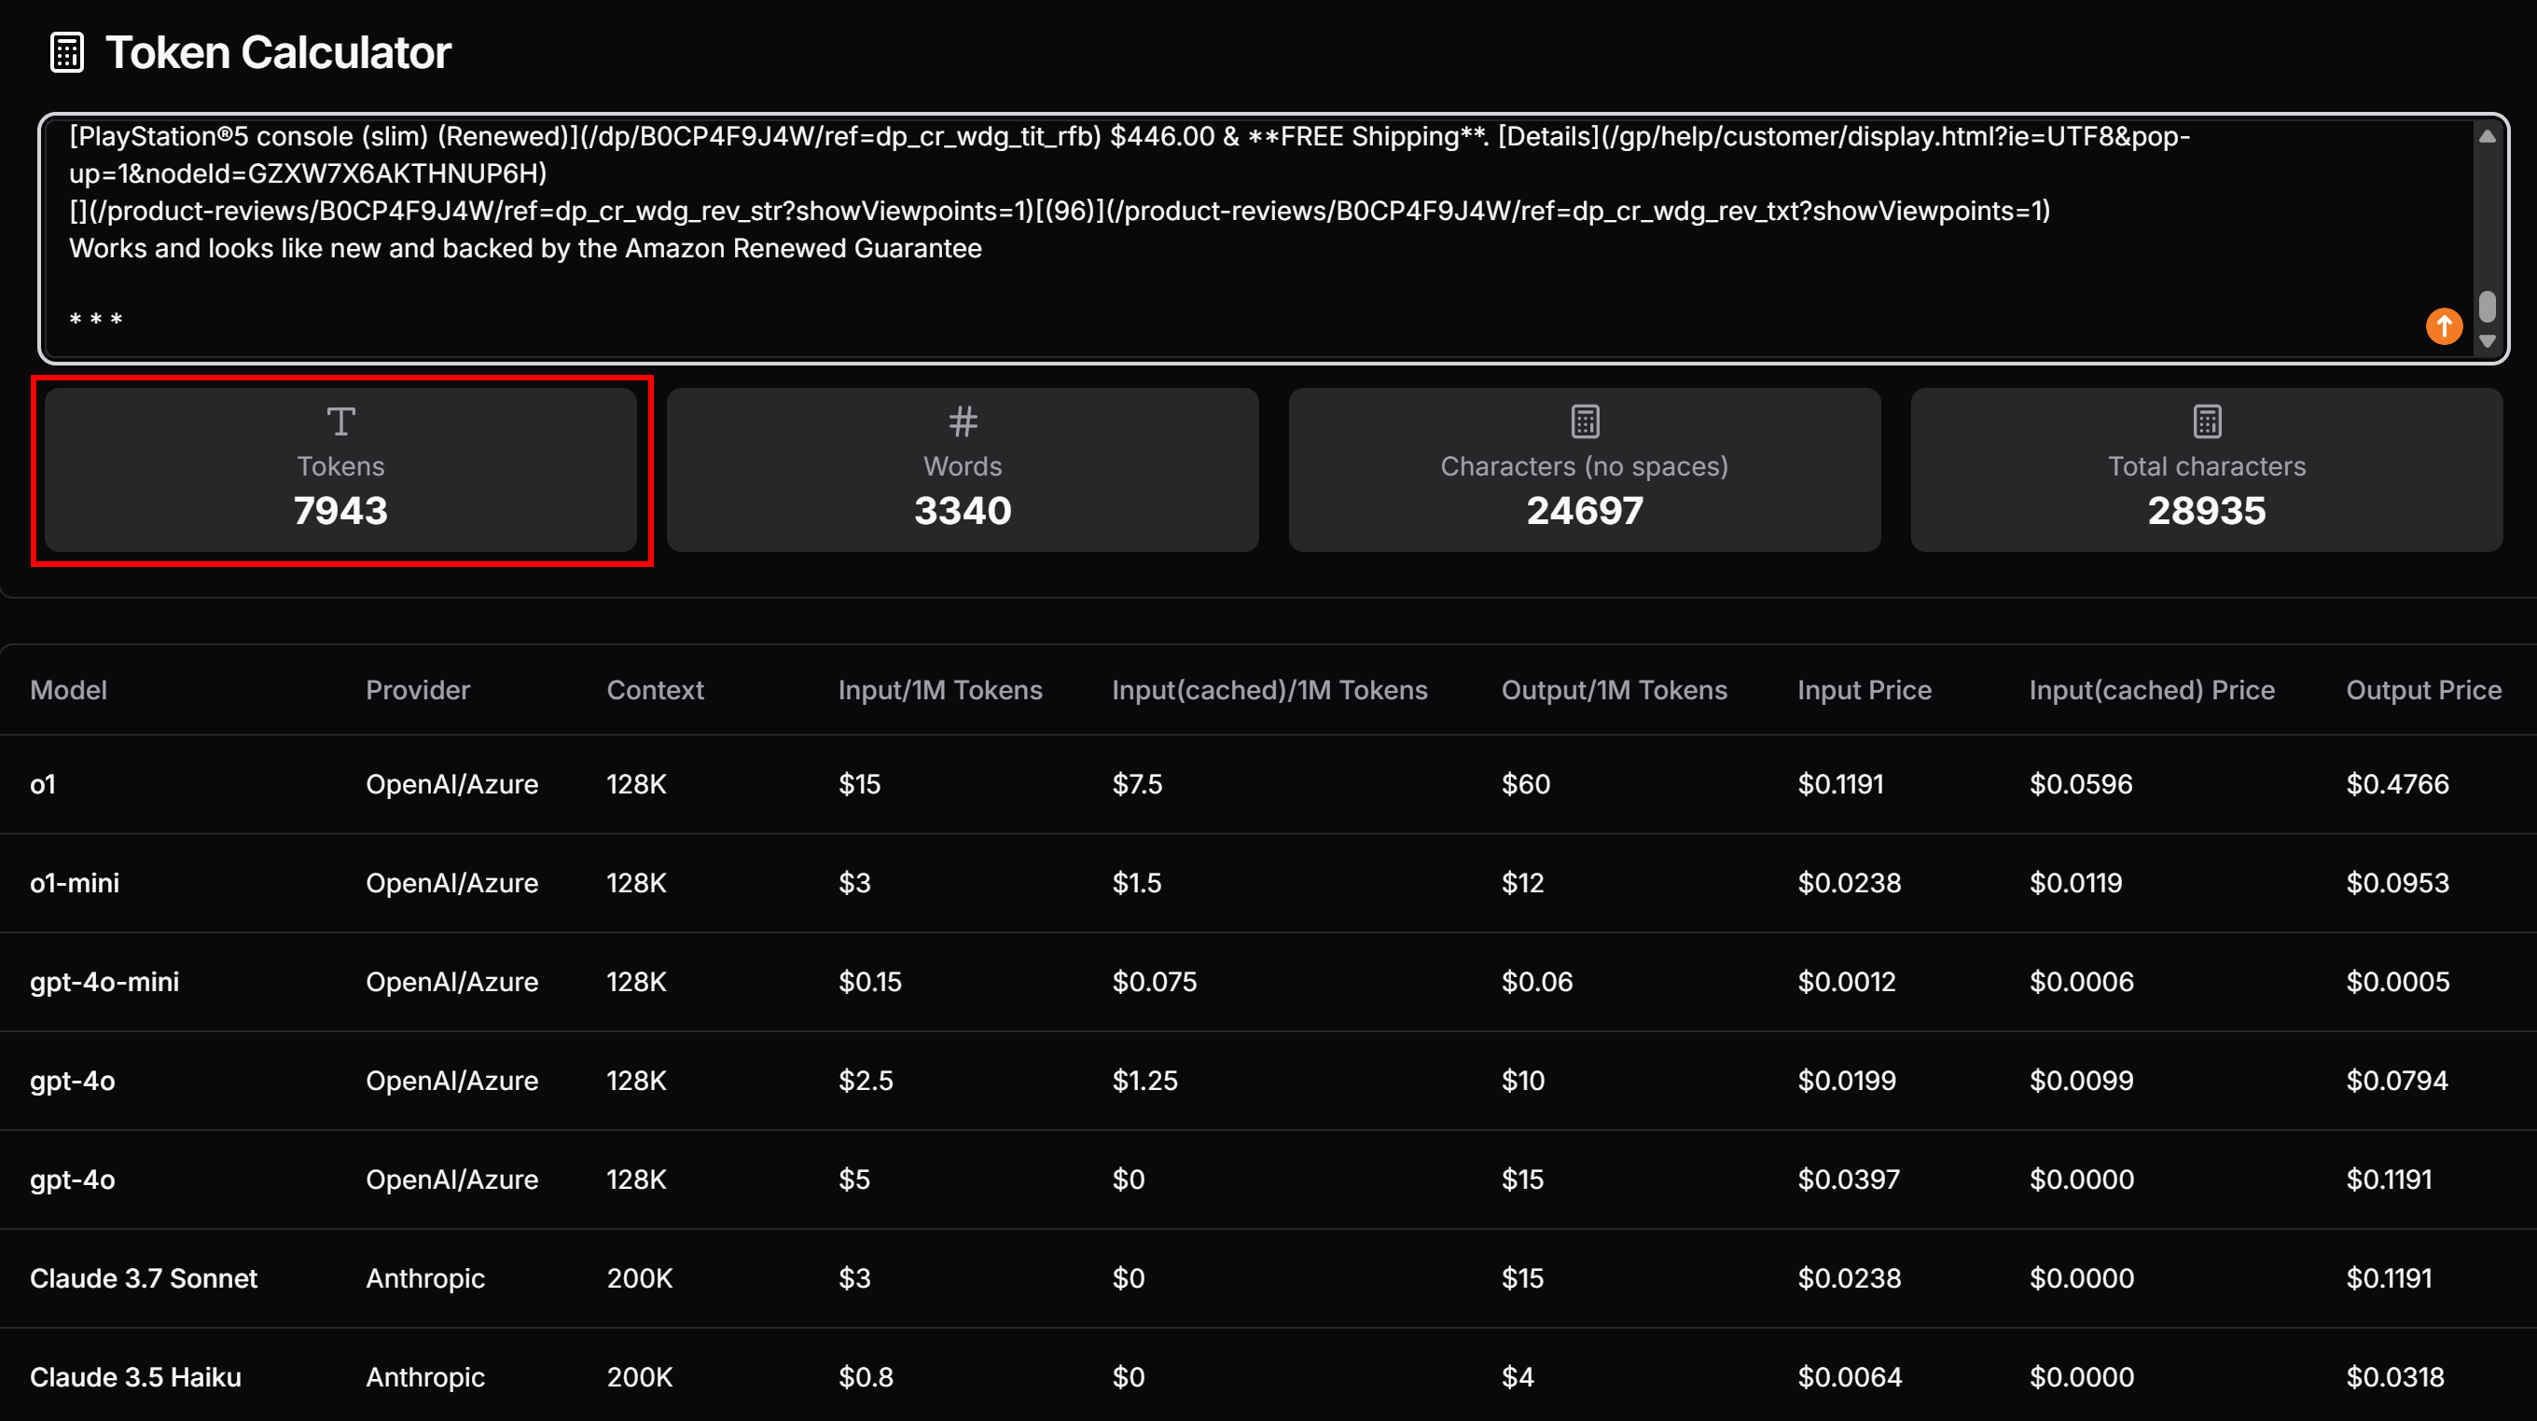Click the Output/1M Tokens column header
Screen dimensions: 2537x1421
click(1615, 690)
